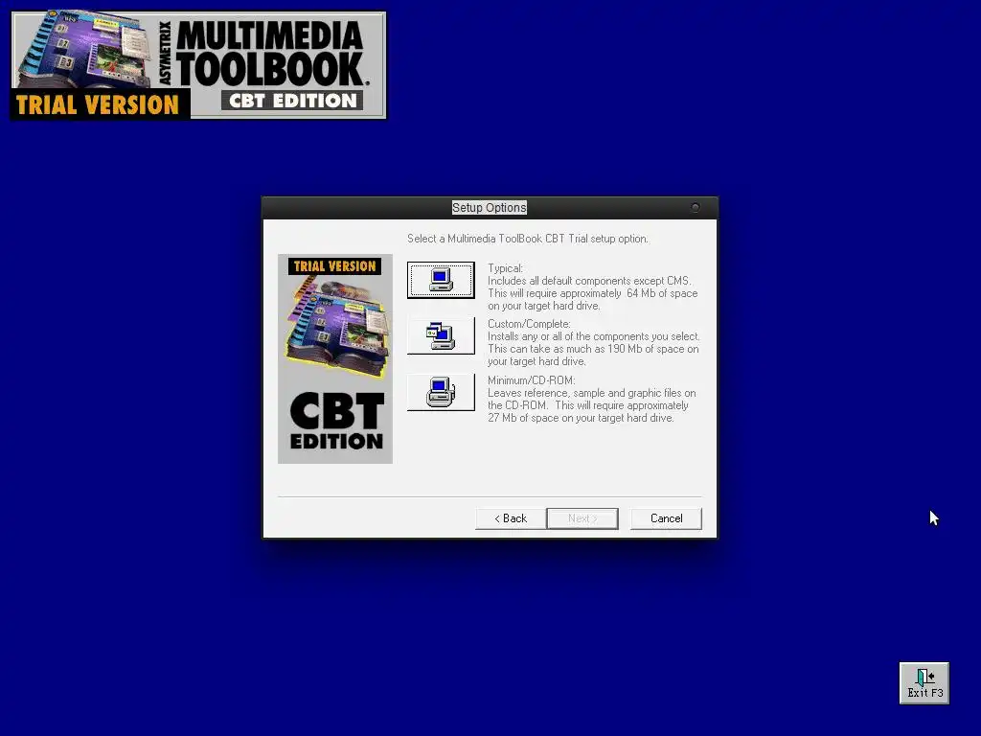Click the greyed-out Next button
The width and height of the screenshot is (981, 736).
pyautogui.click(x=582, y=518)
